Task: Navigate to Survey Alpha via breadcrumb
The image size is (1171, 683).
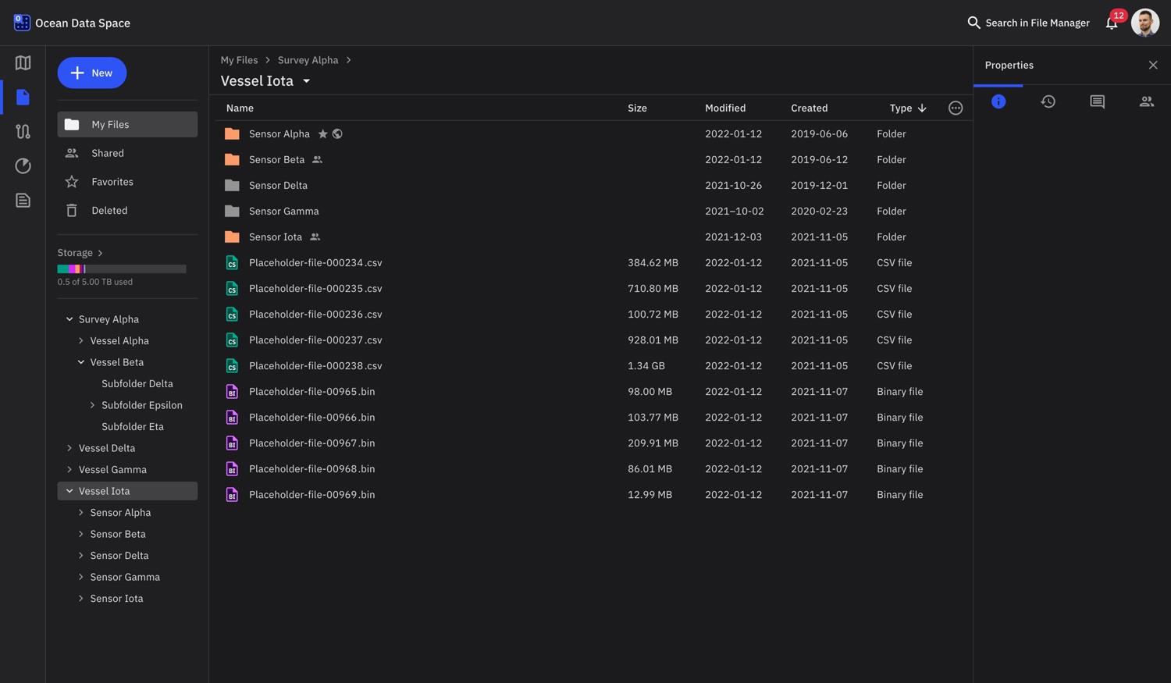Action: [308, 59]
